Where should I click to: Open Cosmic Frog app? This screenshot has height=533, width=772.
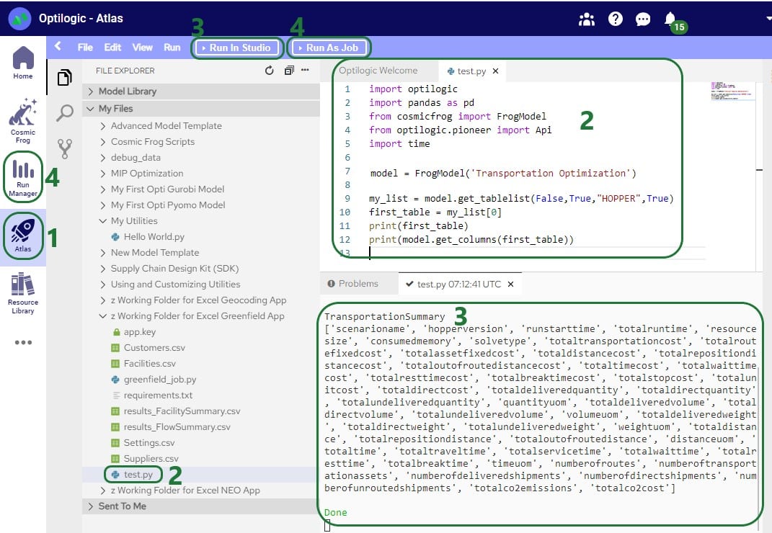coord(22,121)
